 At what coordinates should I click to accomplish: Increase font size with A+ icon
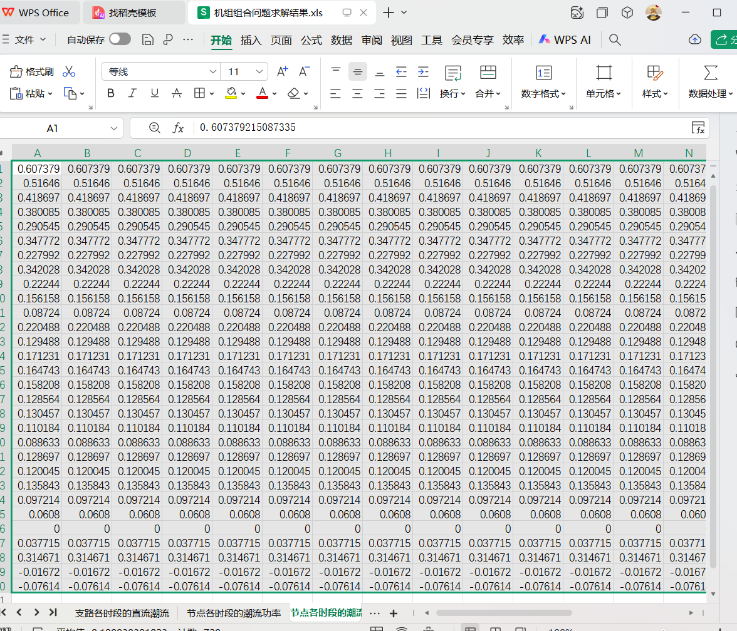pyautogui.click(x=282, y=71)
